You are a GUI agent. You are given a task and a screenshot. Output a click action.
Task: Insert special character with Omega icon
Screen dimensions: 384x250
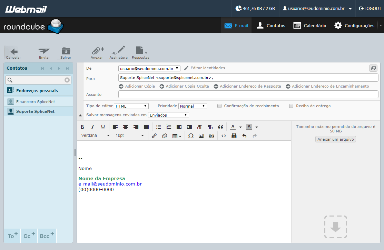pyautogui.click(x=191, y=136)
